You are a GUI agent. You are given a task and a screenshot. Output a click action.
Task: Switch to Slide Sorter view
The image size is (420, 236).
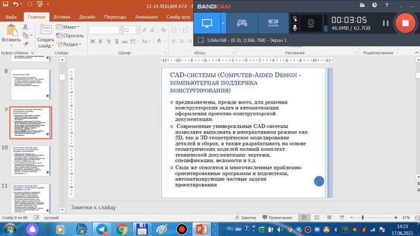[x=316, y=218]
